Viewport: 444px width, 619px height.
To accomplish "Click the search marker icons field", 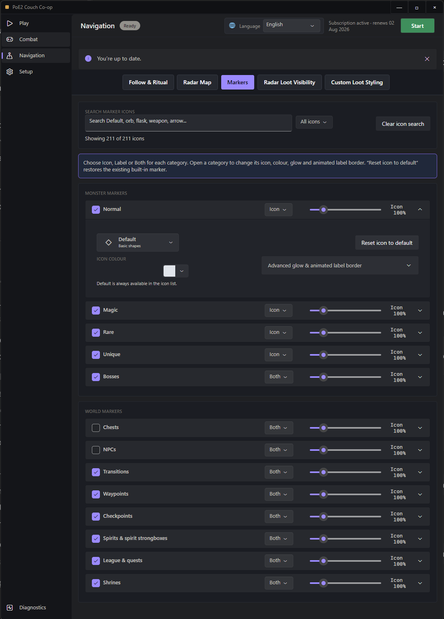I will (x=188, y=123).
